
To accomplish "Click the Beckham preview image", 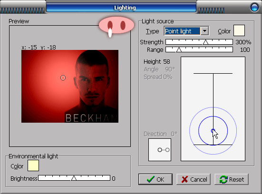I will pos(70,86).
